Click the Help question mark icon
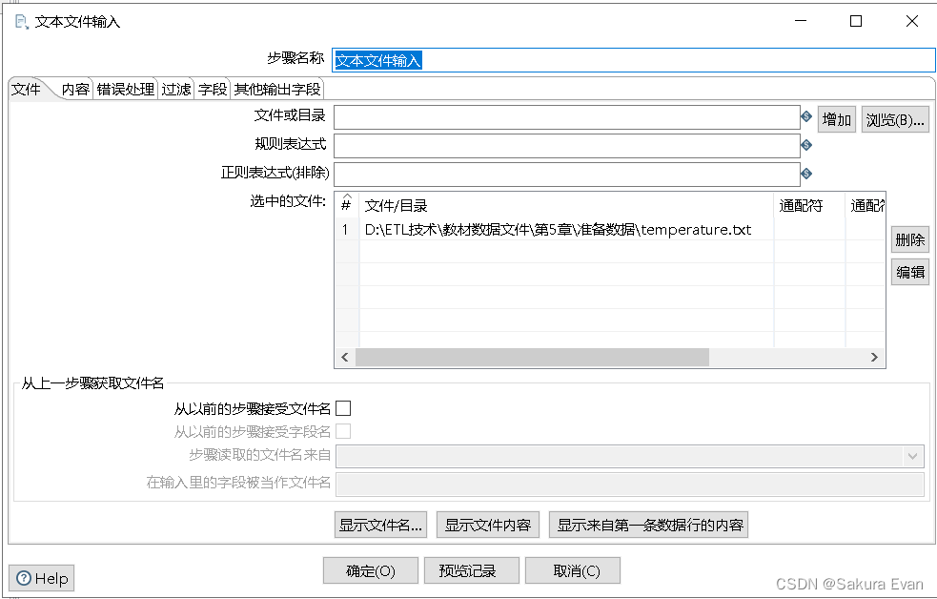This screenshot has width=937, height=599. click(x=24, y=578)
